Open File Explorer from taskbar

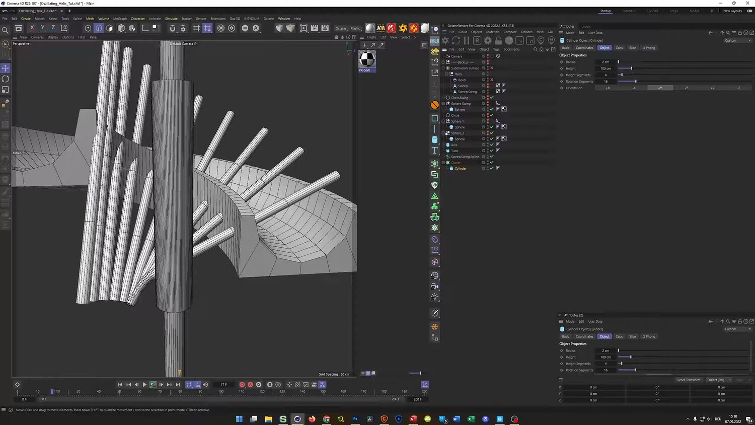(269, 419)
